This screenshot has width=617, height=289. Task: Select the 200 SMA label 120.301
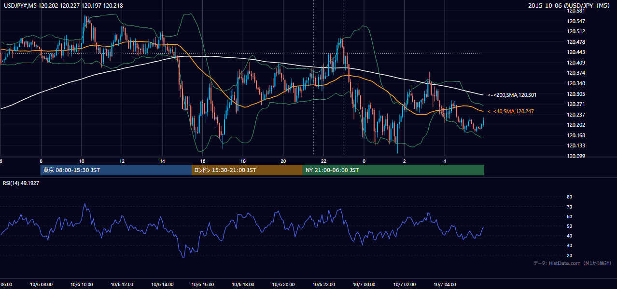click(512, 95)
